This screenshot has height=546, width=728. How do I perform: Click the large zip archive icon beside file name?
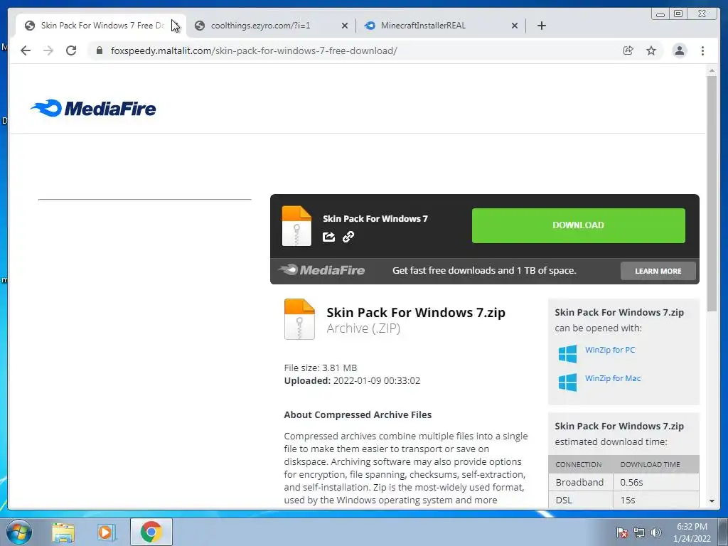[299, 319]
